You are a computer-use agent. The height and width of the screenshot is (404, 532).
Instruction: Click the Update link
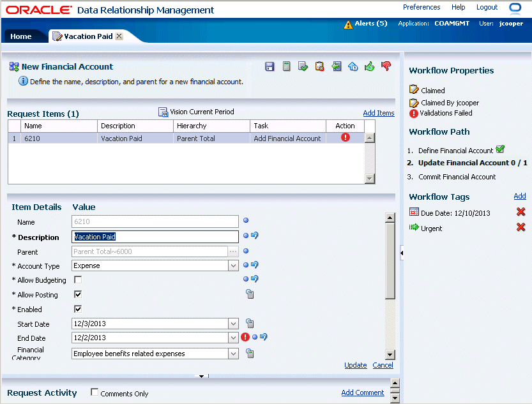pos(356,365)
